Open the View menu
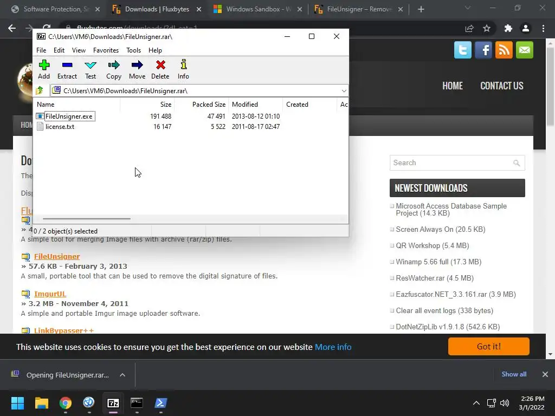Image resolution: width=555 pixels, height=416 pixels. click(79, 50)
